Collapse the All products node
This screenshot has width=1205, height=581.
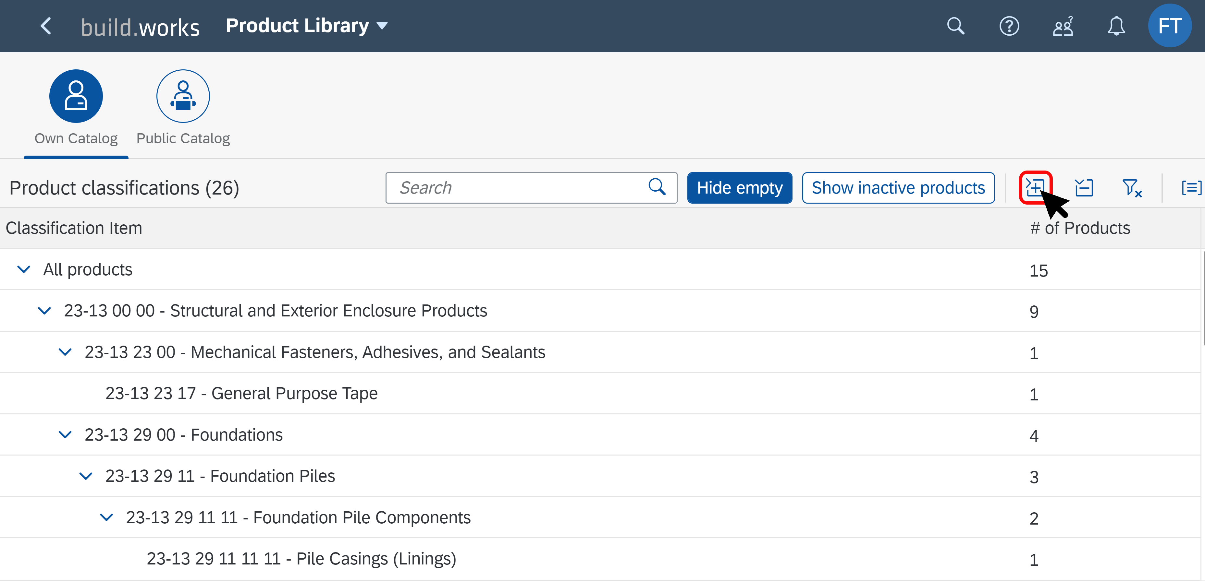[x=23, y=270]
